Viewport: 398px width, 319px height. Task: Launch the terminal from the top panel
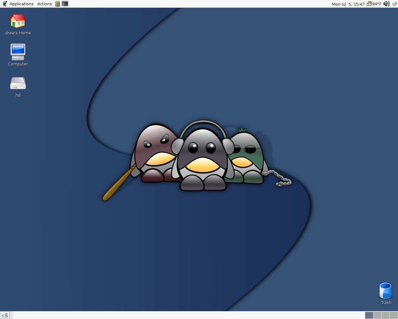point(65,4)
